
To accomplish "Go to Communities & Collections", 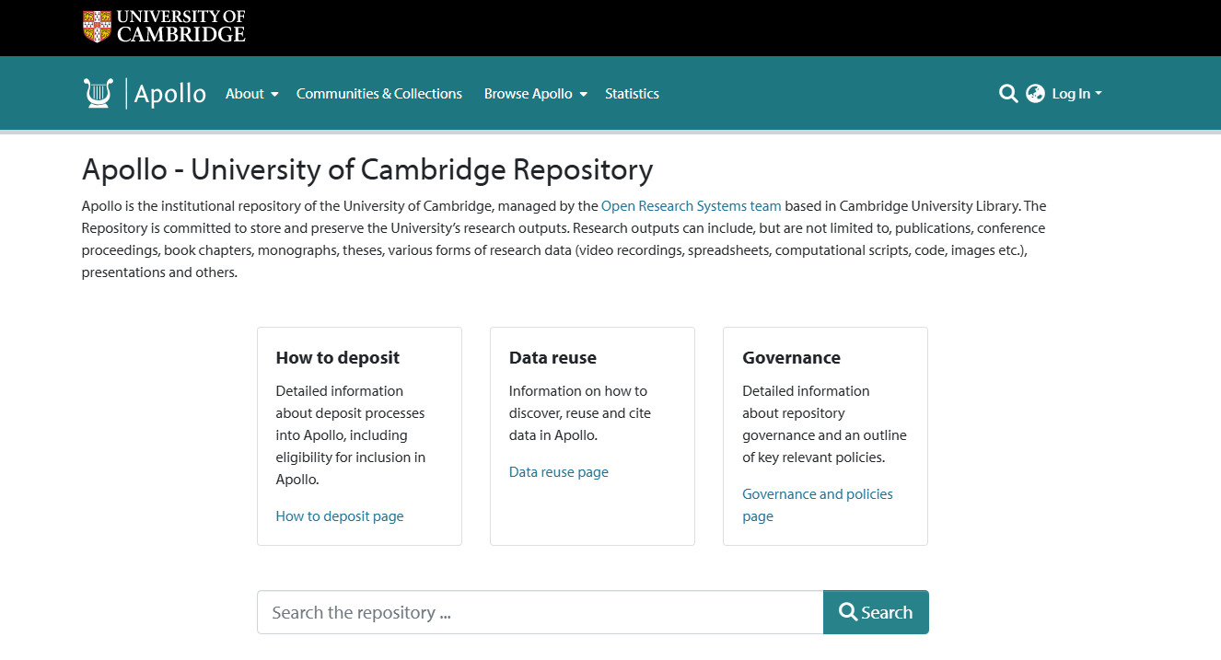I will point(379,94).
